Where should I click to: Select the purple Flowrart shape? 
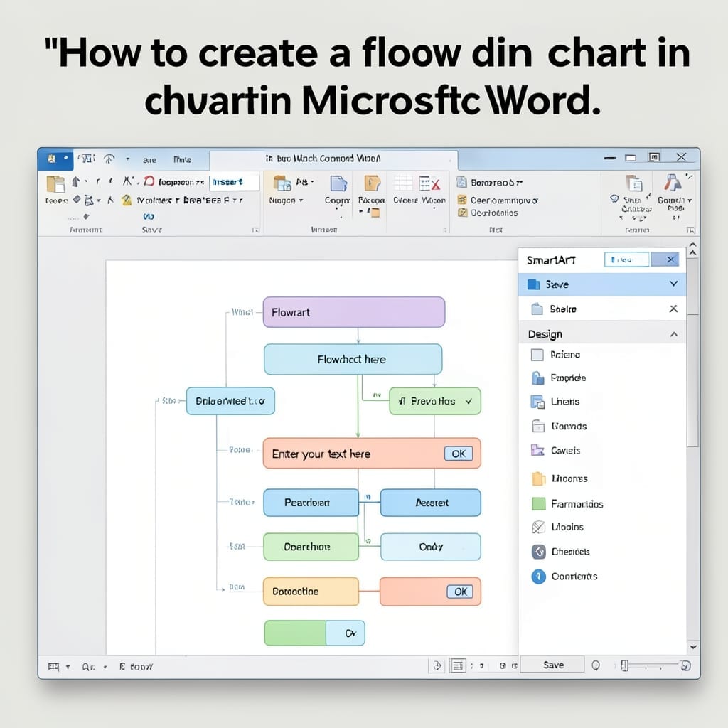(x=354, y=312)
